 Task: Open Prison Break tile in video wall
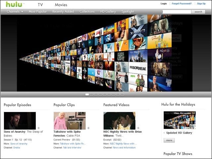[138, 68]
